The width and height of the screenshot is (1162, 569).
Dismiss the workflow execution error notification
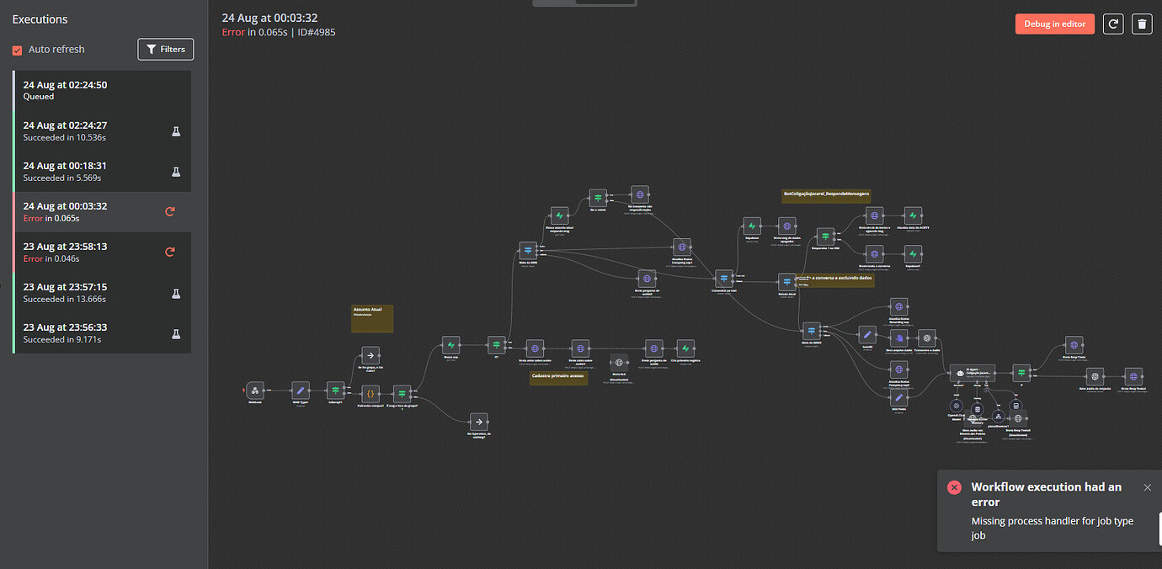(1148, 487)
